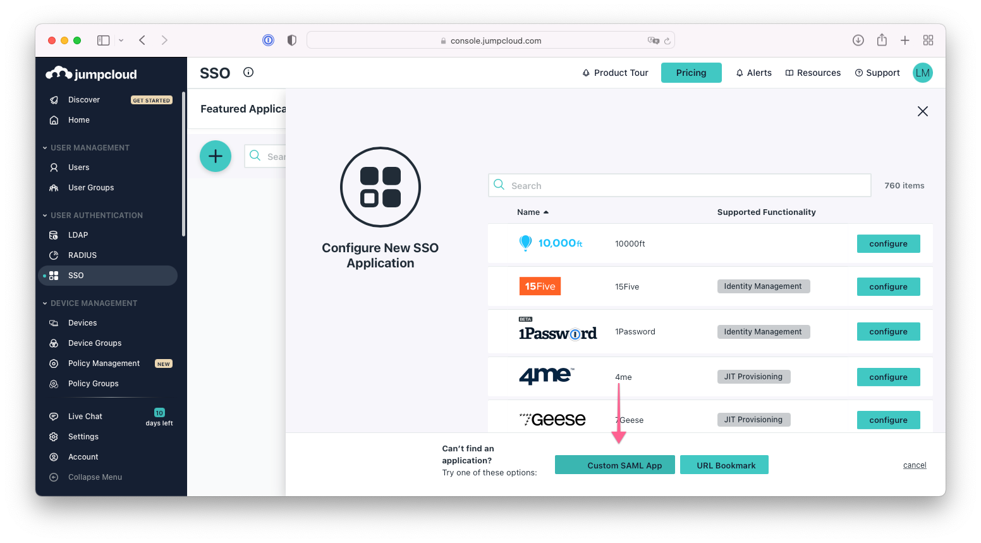Go to User Groups in sidebar

point(91,188)
